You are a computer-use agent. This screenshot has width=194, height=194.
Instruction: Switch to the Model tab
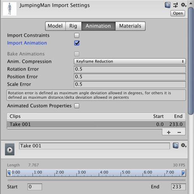55,26
